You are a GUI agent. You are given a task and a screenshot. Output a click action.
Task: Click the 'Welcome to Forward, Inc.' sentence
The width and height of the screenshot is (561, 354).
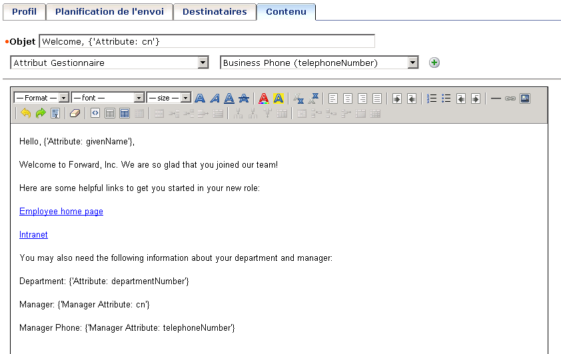[x=149, y=164]
